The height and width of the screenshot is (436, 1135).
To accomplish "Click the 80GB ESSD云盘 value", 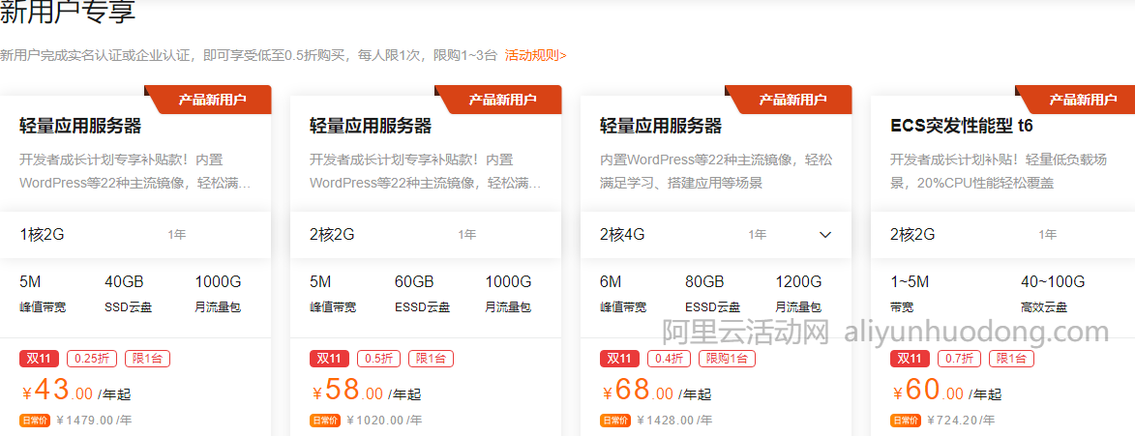I will (704, 281).
